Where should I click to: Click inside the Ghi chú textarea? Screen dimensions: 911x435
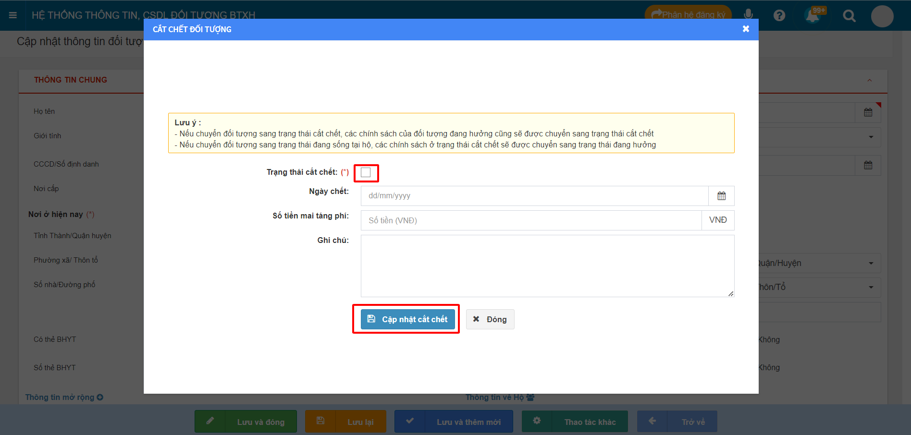click(x=547, y=266)
